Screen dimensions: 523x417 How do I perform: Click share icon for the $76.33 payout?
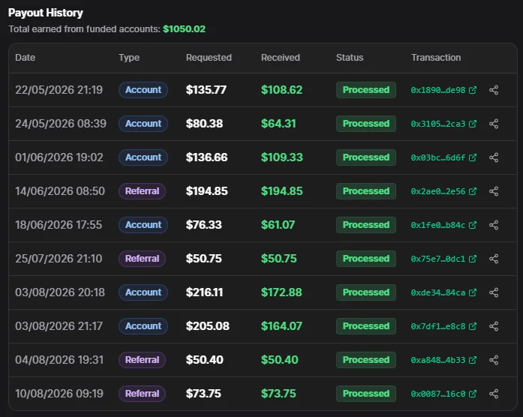pos(494,225)
